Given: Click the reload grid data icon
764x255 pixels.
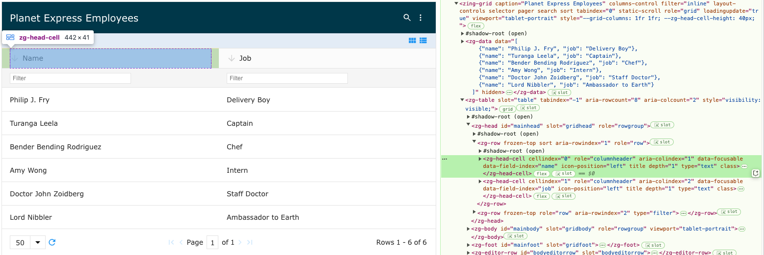Looking at the screenshot, I should click(x=53, y=242).
